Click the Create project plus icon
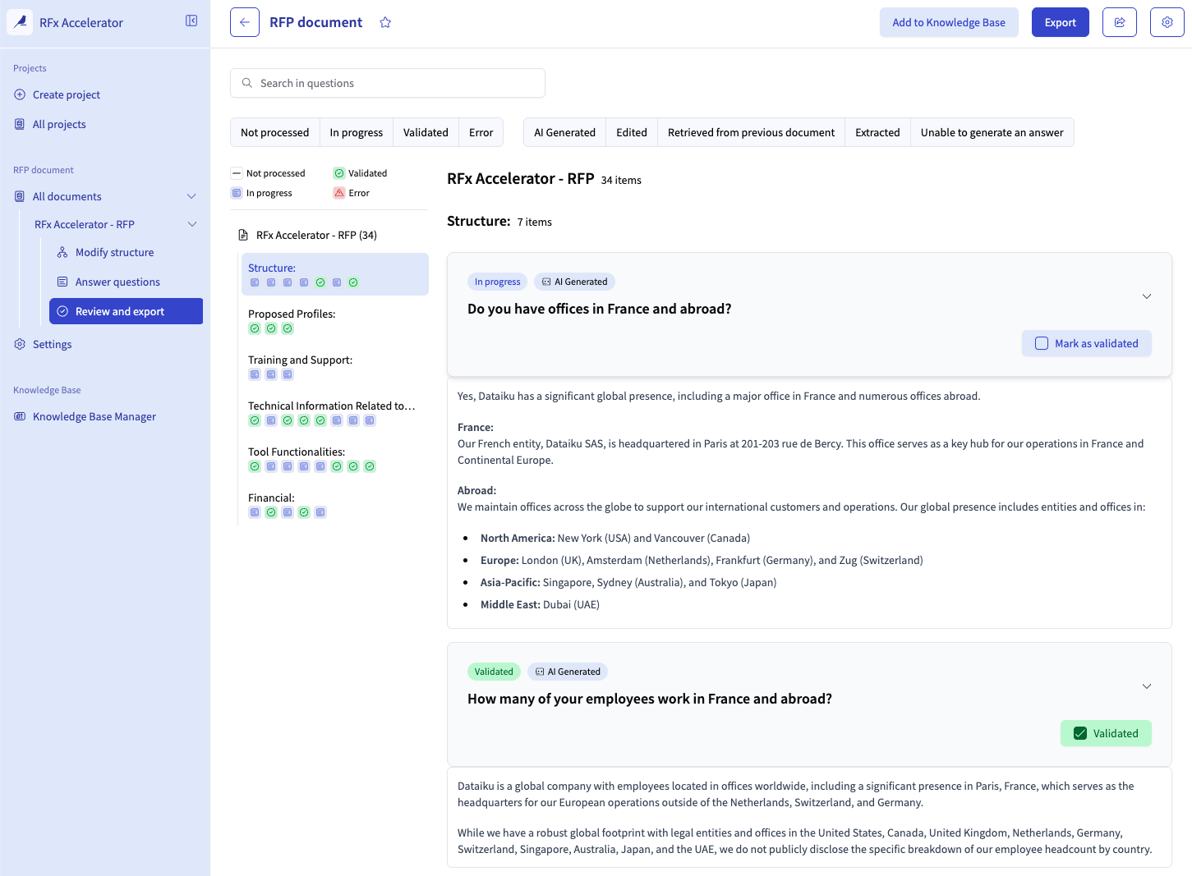The width and height of the screenshot is (1192, 876). coord(20,94)
